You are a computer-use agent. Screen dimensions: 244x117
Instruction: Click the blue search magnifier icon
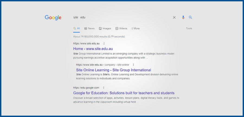pyautogui.click(x=190, y=17)
